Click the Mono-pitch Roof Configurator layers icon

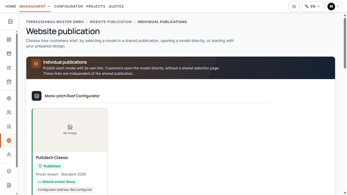[x=37, y=96]
